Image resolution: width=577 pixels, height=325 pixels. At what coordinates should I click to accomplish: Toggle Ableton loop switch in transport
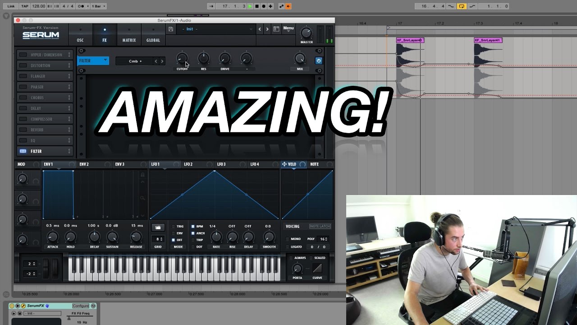[x=461, y=6]
